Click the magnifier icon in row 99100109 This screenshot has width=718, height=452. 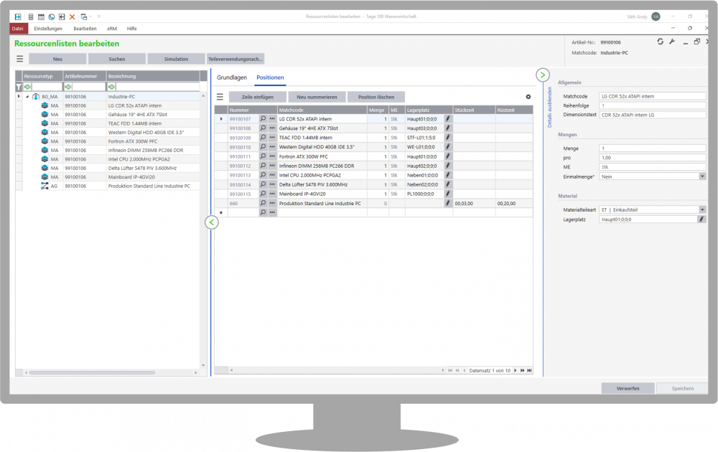pos(263,138)
